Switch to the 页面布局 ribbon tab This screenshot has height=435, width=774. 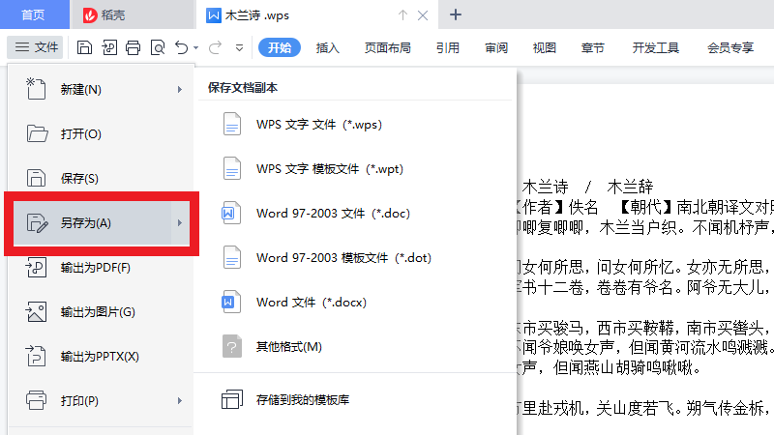387,47
